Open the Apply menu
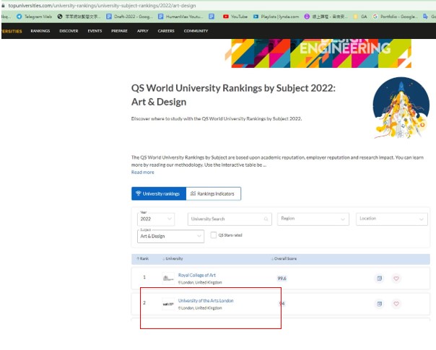Screen dimensions: 436x350 coord(143,31)
